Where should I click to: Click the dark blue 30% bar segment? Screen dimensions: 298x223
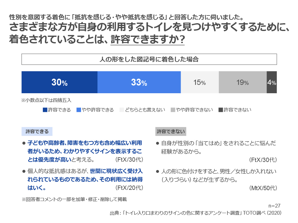click(x=60, y=82)
